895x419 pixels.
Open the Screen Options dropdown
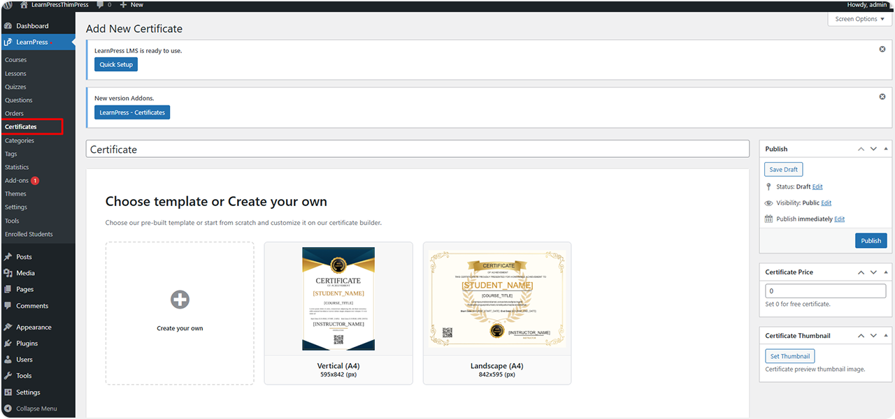(859, 19)
